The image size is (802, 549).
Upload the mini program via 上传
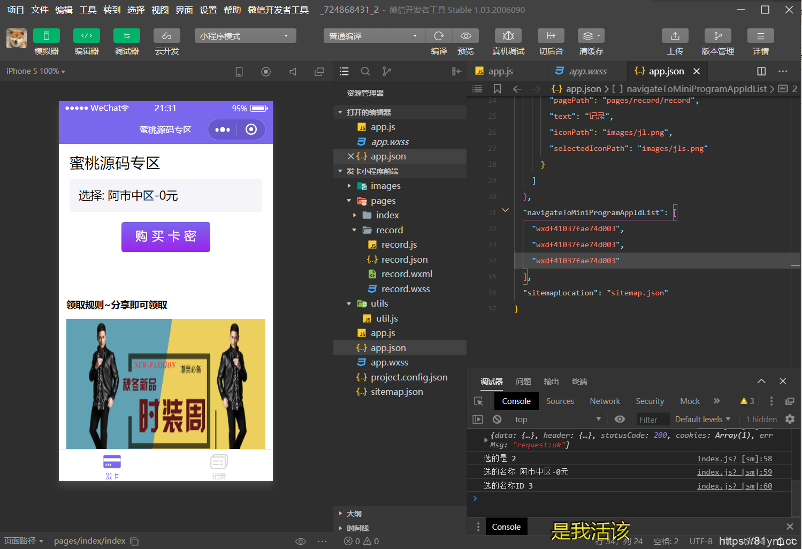click(675, 35)
